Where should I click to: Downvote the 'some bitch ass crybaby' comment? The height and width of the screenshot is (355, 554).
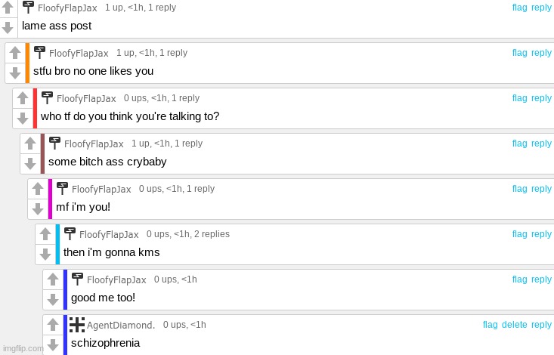click(x=30, y=164)
